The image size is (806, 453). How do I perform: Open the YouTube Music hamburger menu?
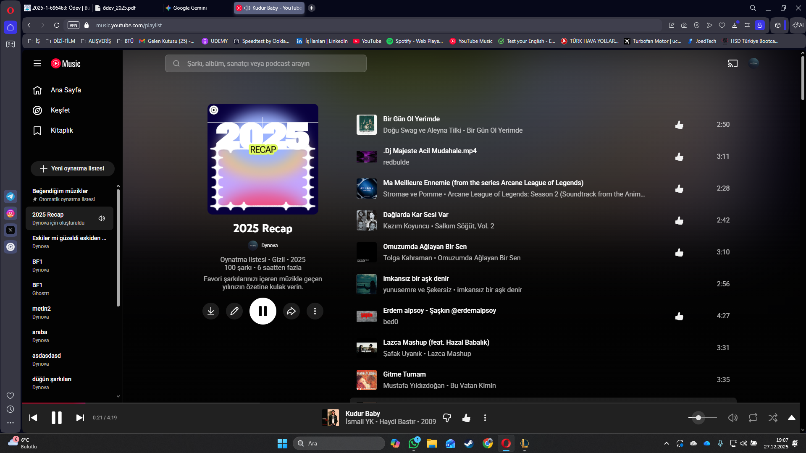click(x=37, y=63)
